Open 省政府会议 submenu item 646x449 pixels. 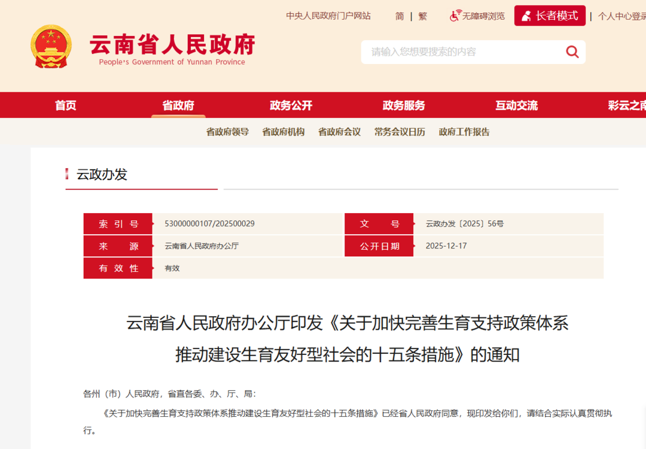(x=339, y=132)
